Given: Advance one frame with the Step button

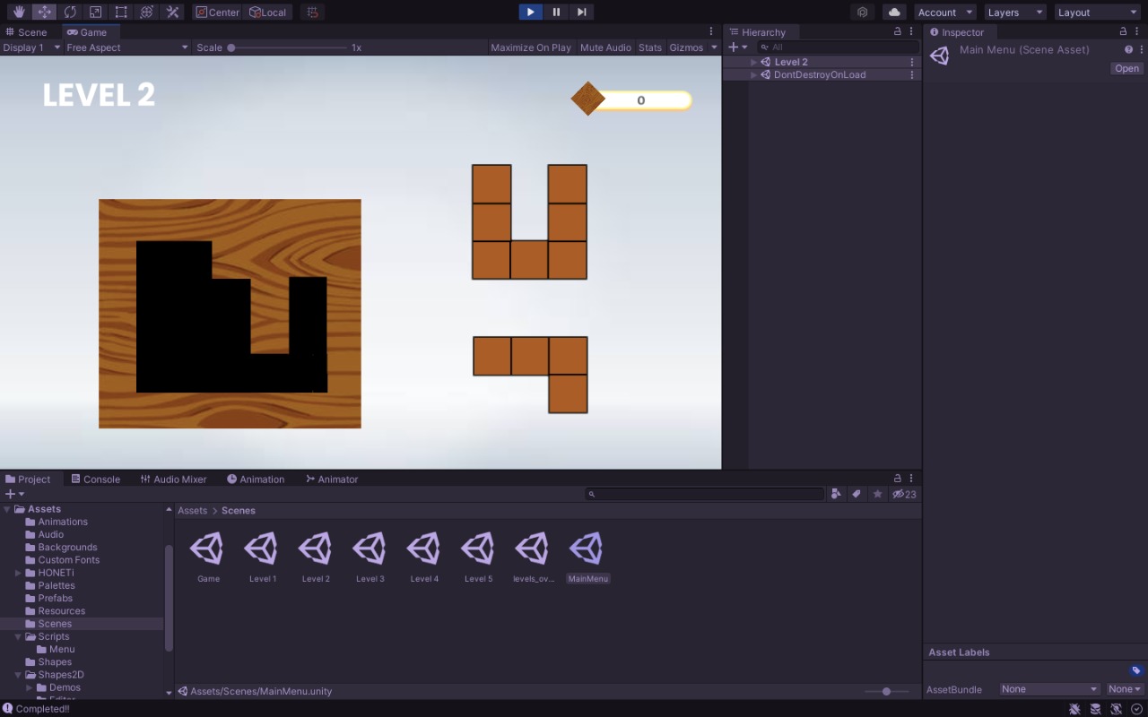Looking at the screenshot, I should click(581, 12).
